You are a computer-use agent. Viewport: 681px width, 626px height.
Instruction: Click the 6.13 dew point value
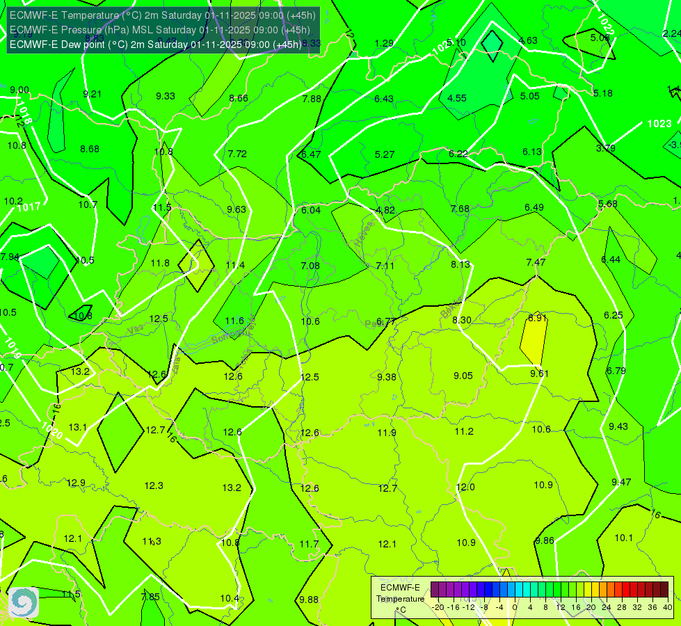point(532,152)
